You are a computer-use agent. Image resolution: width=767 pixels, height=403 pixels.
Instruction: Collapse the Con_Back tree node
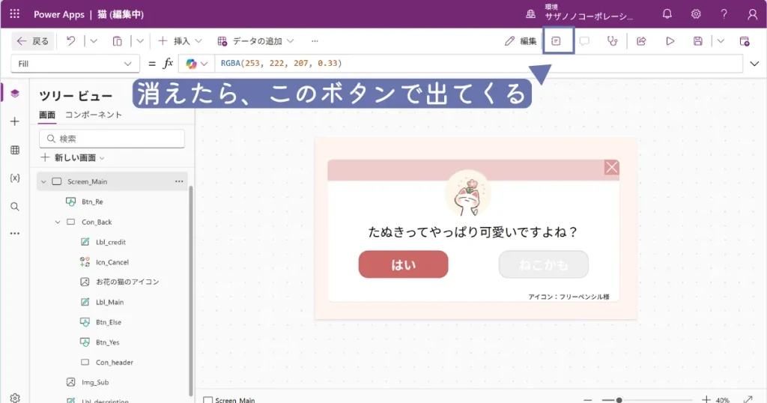coord(58,222)
